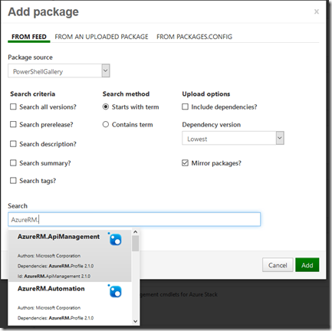Click results list down arrow
Image resolution: width=332 pixels, height=331 pixels.
136,321
